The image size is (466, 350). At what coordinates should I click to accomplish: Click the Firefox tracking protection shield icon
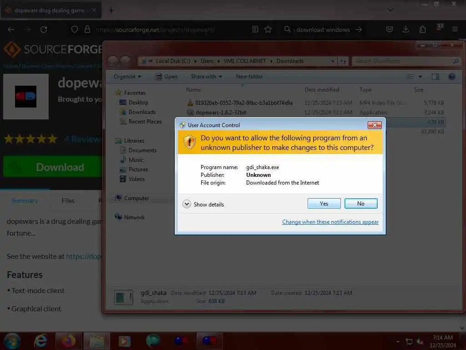point(75,29)
